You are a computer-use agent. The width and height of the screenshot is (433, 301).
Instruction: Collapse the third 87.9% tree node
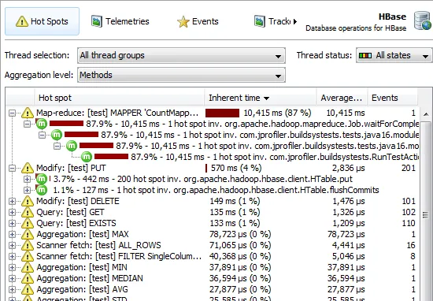(57, 146)
